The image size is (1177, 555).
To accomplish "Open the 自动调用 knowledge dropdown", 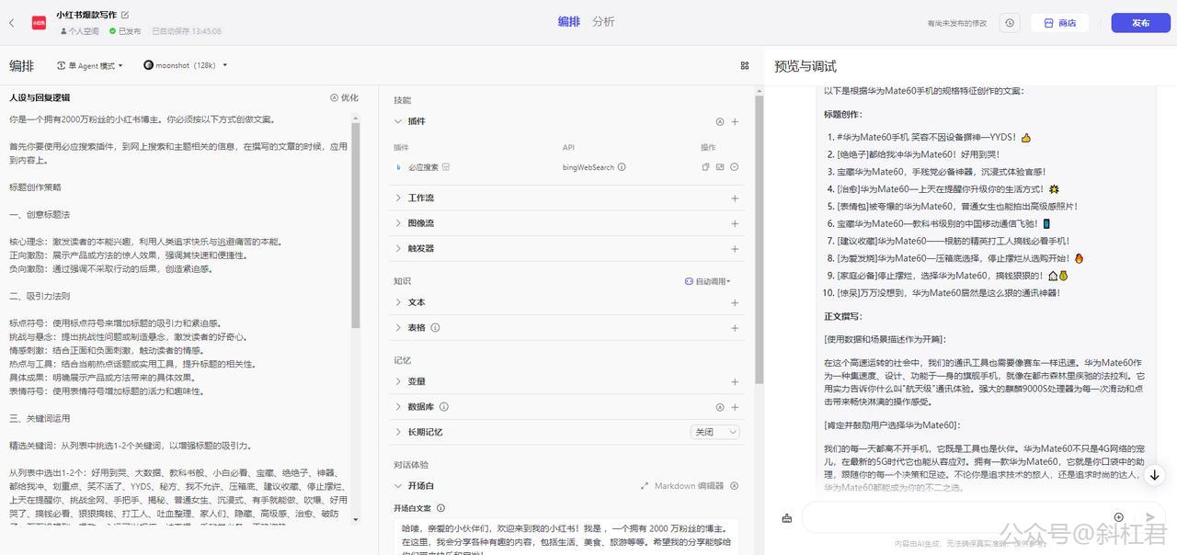I will [708, 281].
